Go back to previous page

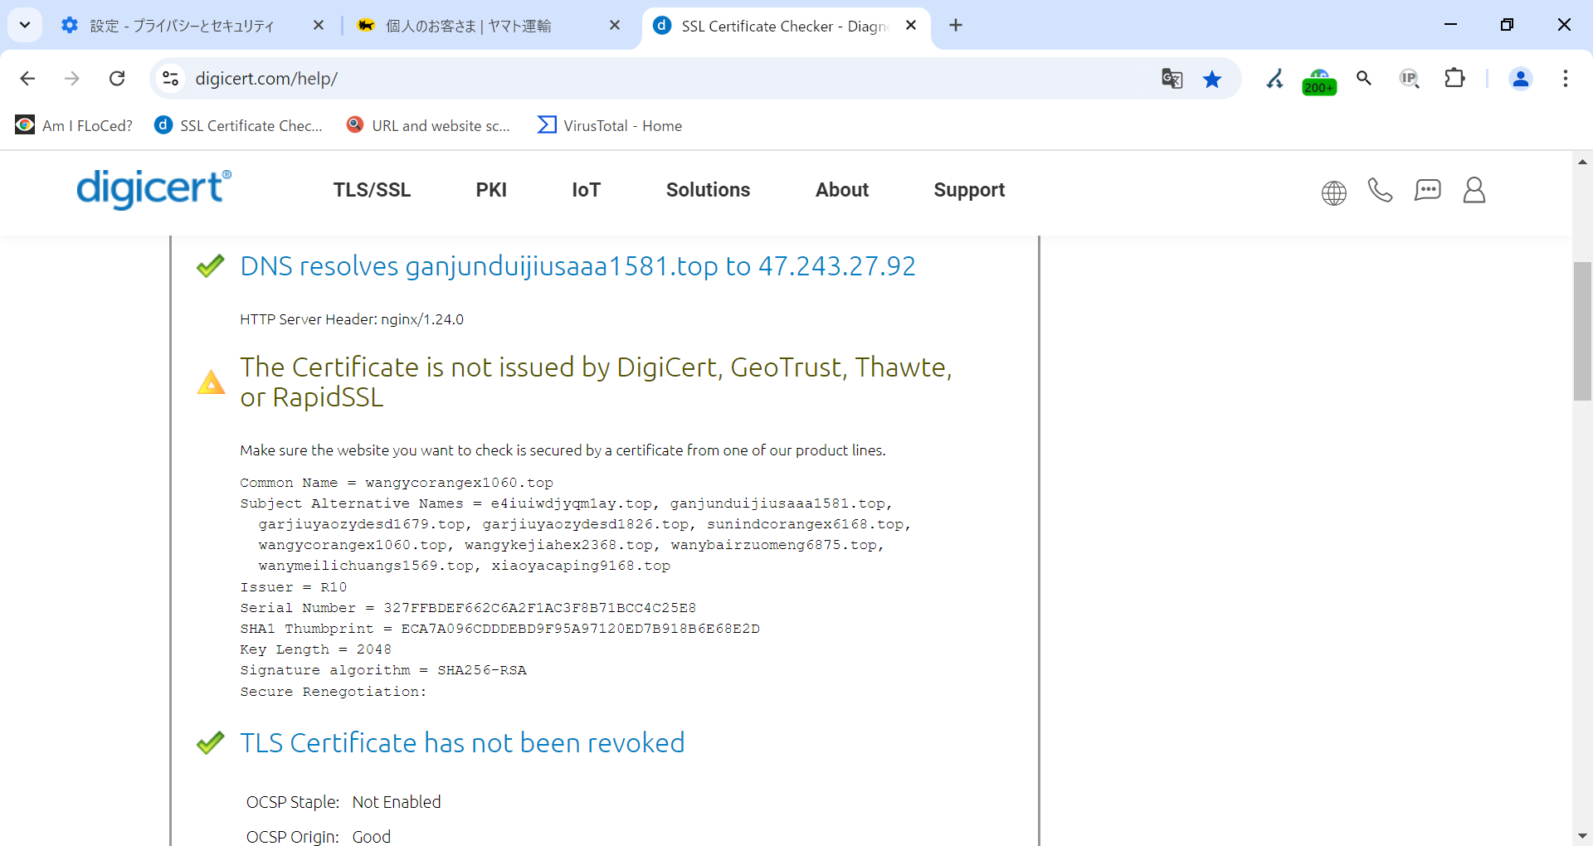pos(27,78)
